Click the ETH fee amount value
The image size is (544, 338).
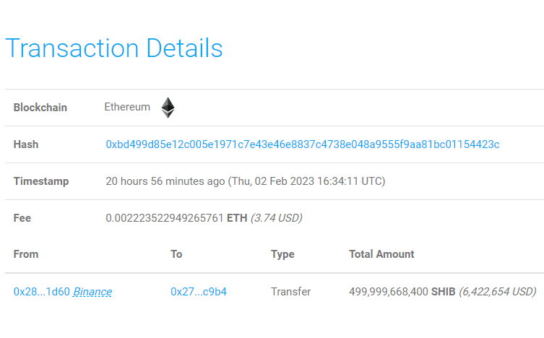point(176,218)
